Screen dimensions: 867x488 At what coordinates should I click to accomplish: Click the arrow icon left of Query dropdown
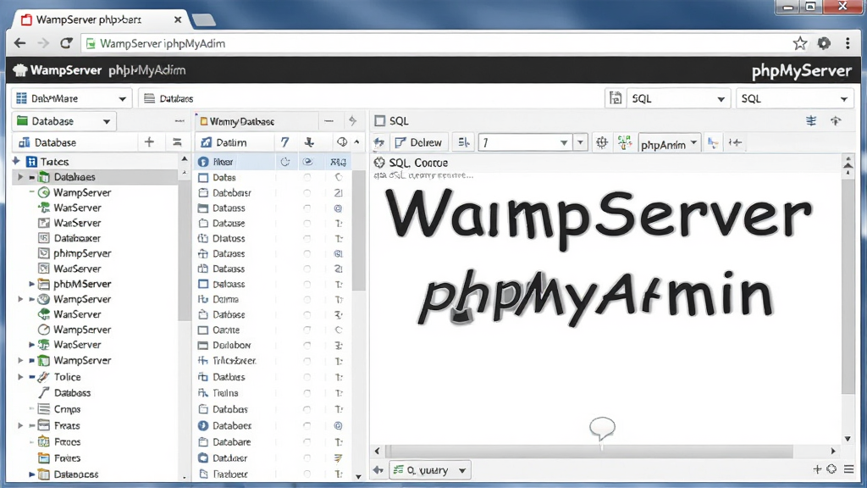(x=378, y=470)
